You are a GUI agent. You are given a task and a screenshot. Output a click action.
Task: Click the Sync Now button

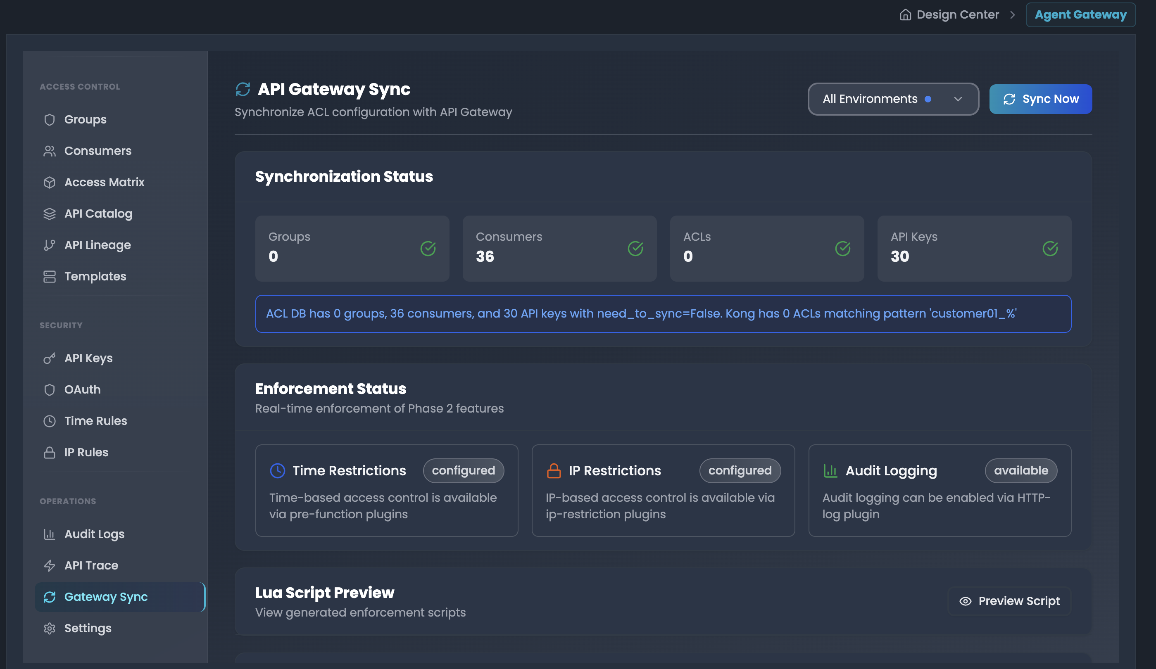tap(1040, 99)
